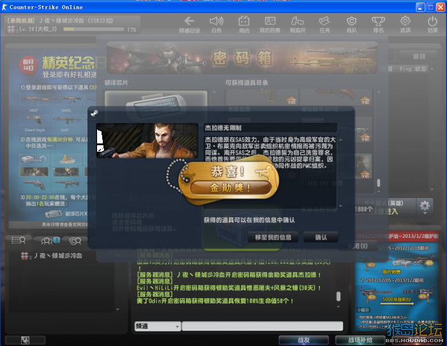Click the 结束 power icon
This screenshot has width=447, height=346.
pos(432,21)
